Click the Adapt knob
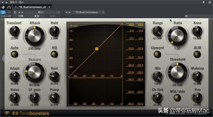 tap(14, 76)
